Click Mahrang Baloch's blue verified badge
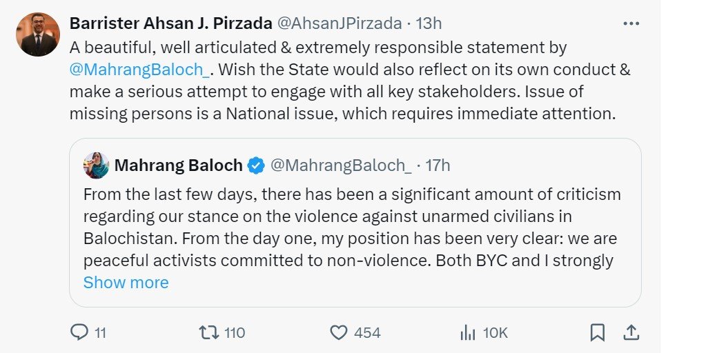This screenshot has height=353, width=708. pos(256,165)
